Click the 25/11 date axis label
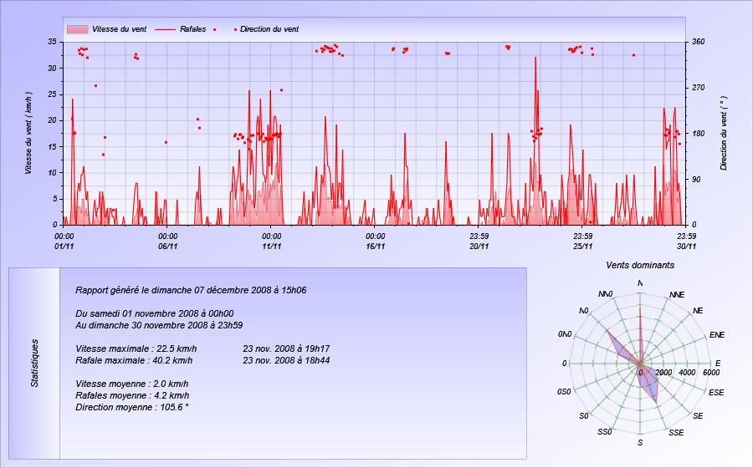Image resolution: width=753 pixels, height=468 pixels. (x=582, y=247)
